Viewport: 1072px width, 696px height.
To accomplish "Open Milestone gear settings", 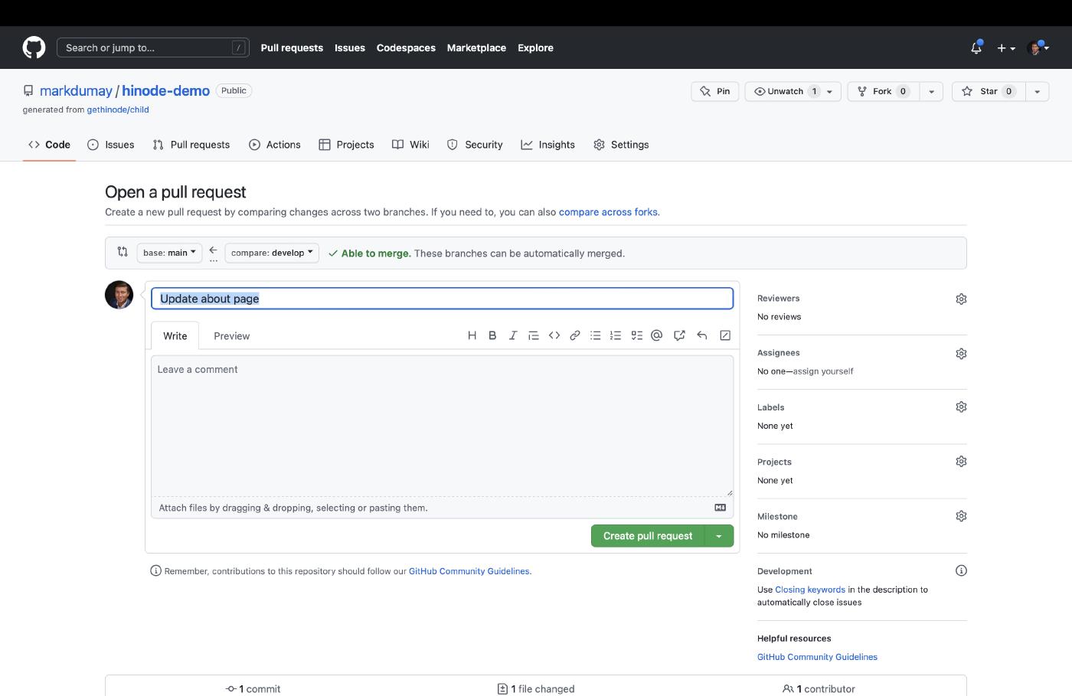I will [x=961, y=516].
